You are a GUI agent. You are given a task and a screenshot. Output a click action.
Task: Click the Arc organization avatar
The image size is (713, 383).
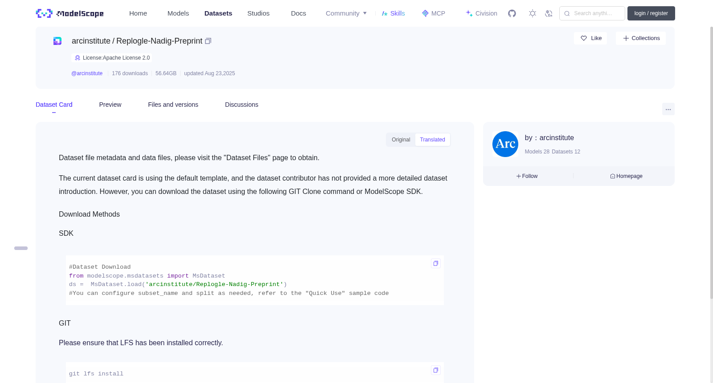[x=505, y=144]
